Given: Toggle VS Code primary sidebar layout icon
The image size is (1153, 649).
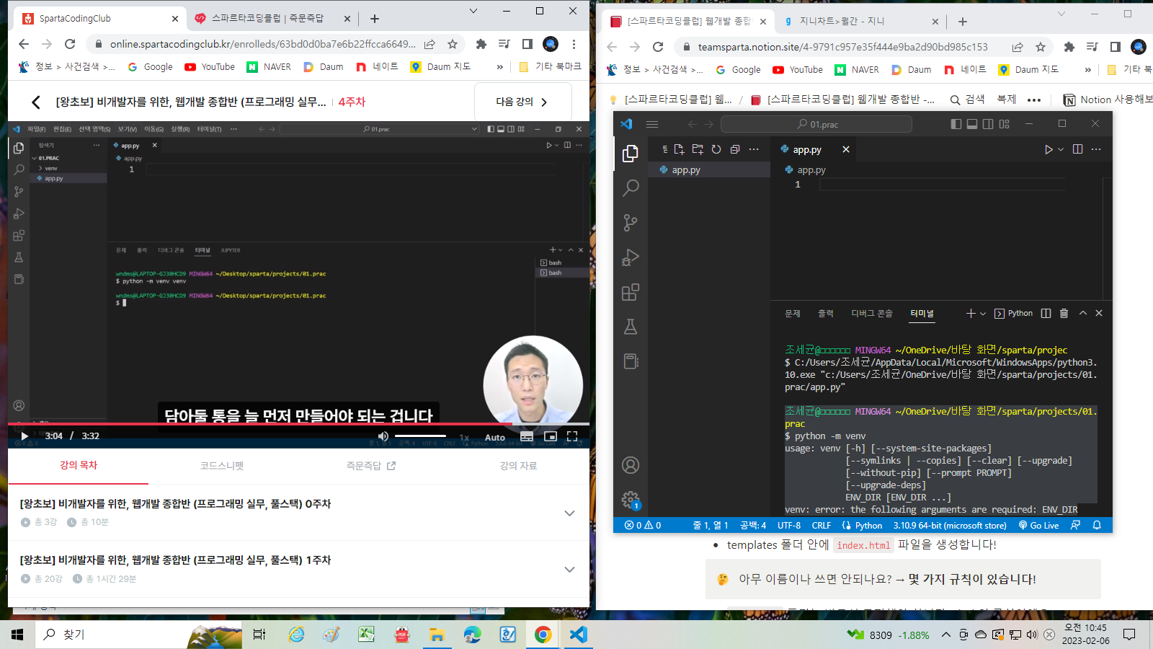Looking at the screenshot, I should [x=956, y=124].
